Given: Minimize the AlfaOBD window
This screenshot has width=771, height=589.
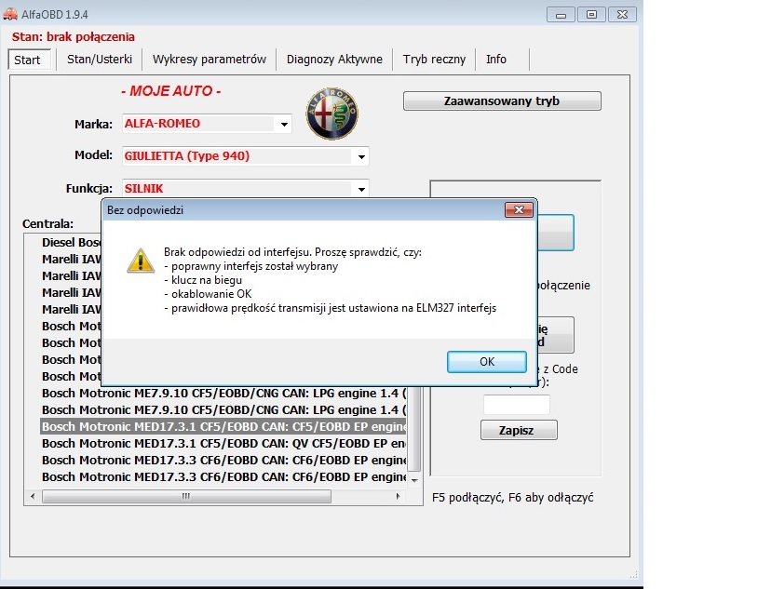Looking at the screenshot, I should [561, 15].
